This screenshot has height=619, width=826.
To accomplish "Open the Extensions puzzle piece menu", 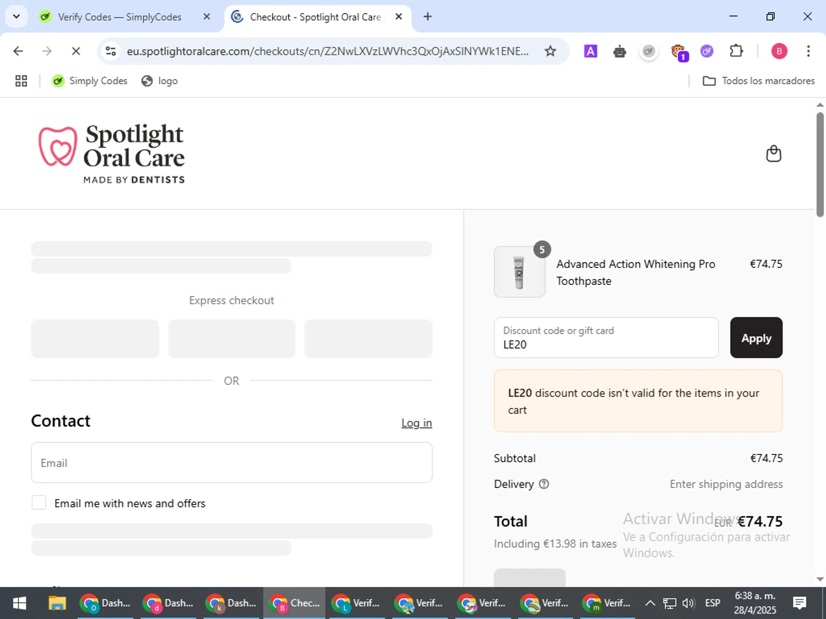I will (736, 51).
